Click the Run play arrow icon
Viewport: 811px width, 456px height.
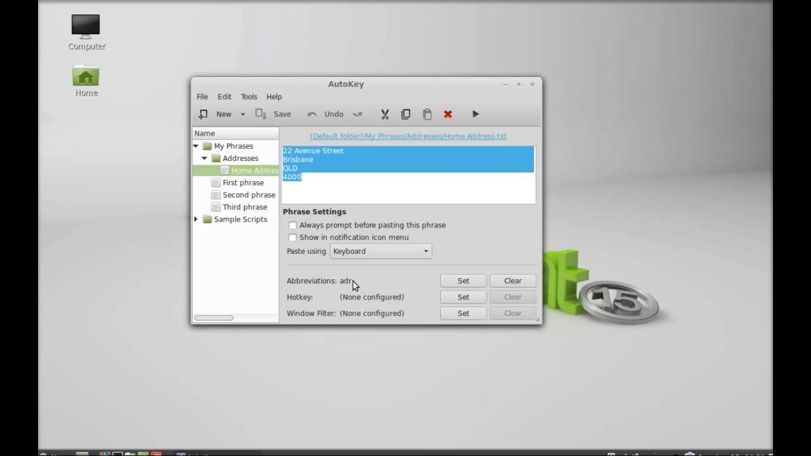pos(475,114)
